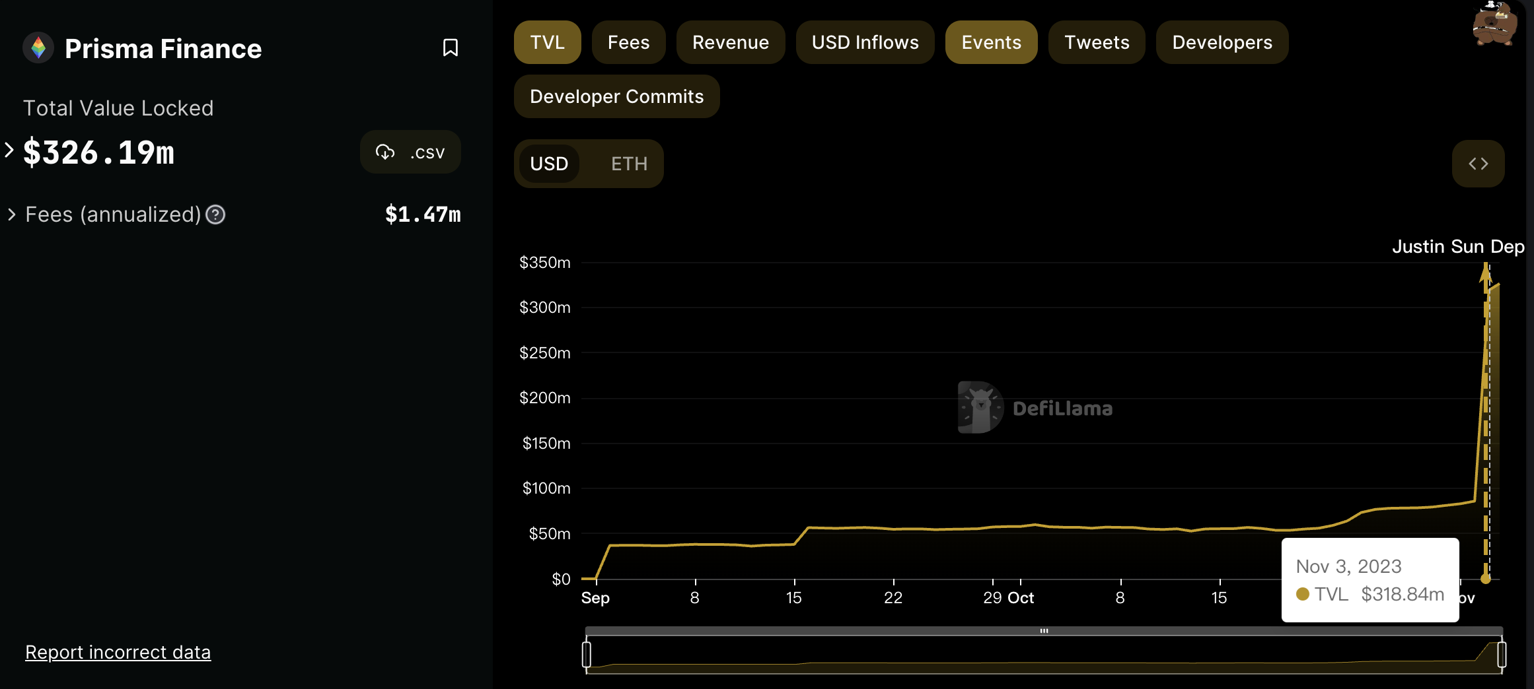This screenshot has height=689, width=1534.
Task: Click the Justin Sun Dep event label
Action: click(1458, 246)
